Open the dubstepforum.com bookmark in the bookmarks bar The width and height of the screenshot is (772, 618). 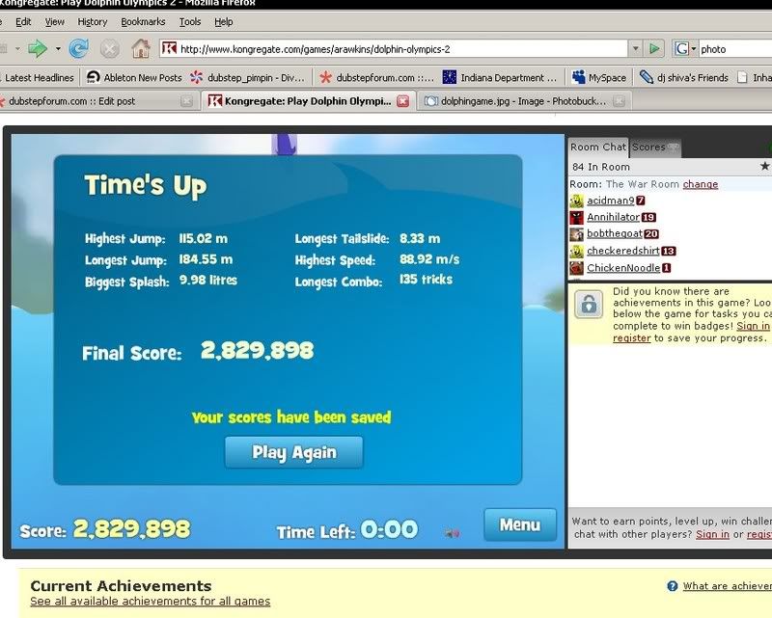click(x=376, y=78)
